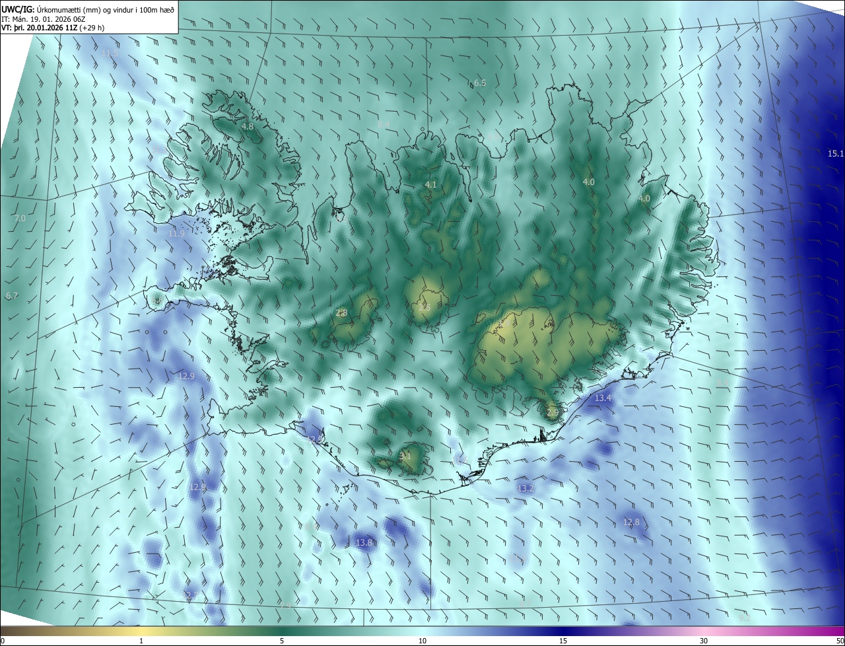The width and height of the screenshot is (845, 646).
Task: Click the VT: þri. 20.01.2026 11Z (+29 h) line
Action: point(53,28)
